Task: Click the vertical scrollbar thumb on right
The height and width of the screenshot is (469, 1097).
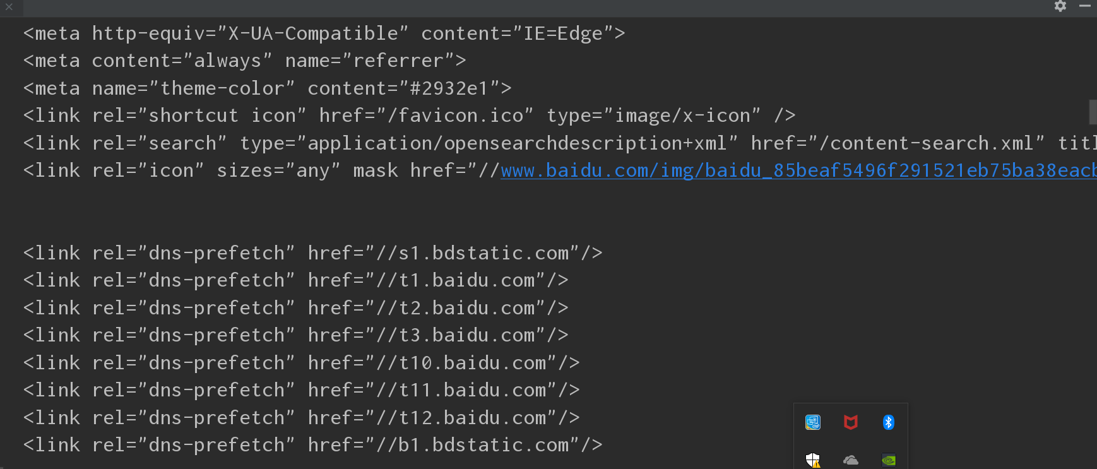Action: 1093,112
